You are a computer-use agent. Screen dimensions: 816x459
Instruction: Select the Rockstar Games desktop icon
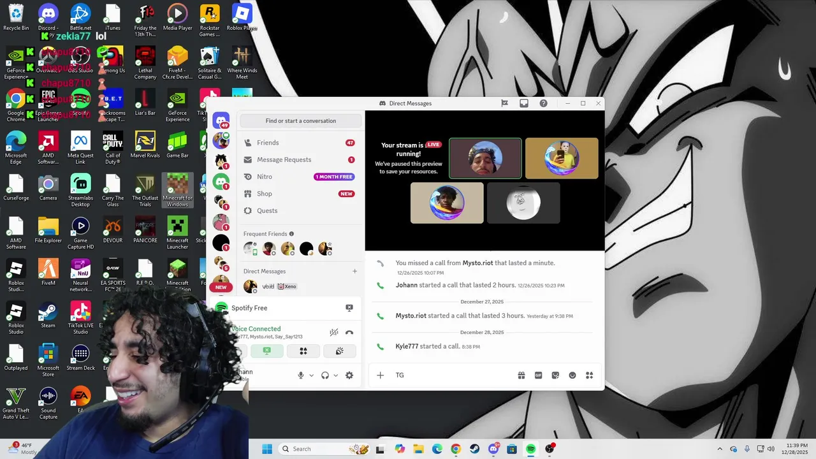tap(210, 20)
